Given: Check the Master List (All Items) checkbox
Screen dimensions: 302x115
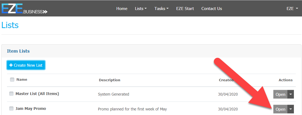Looking at the screenshot, I should pos(11,94).
